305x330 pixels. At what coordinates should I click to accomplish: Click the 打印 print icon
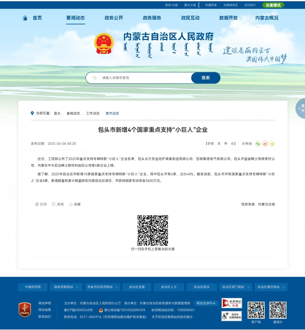click(37, 204)
